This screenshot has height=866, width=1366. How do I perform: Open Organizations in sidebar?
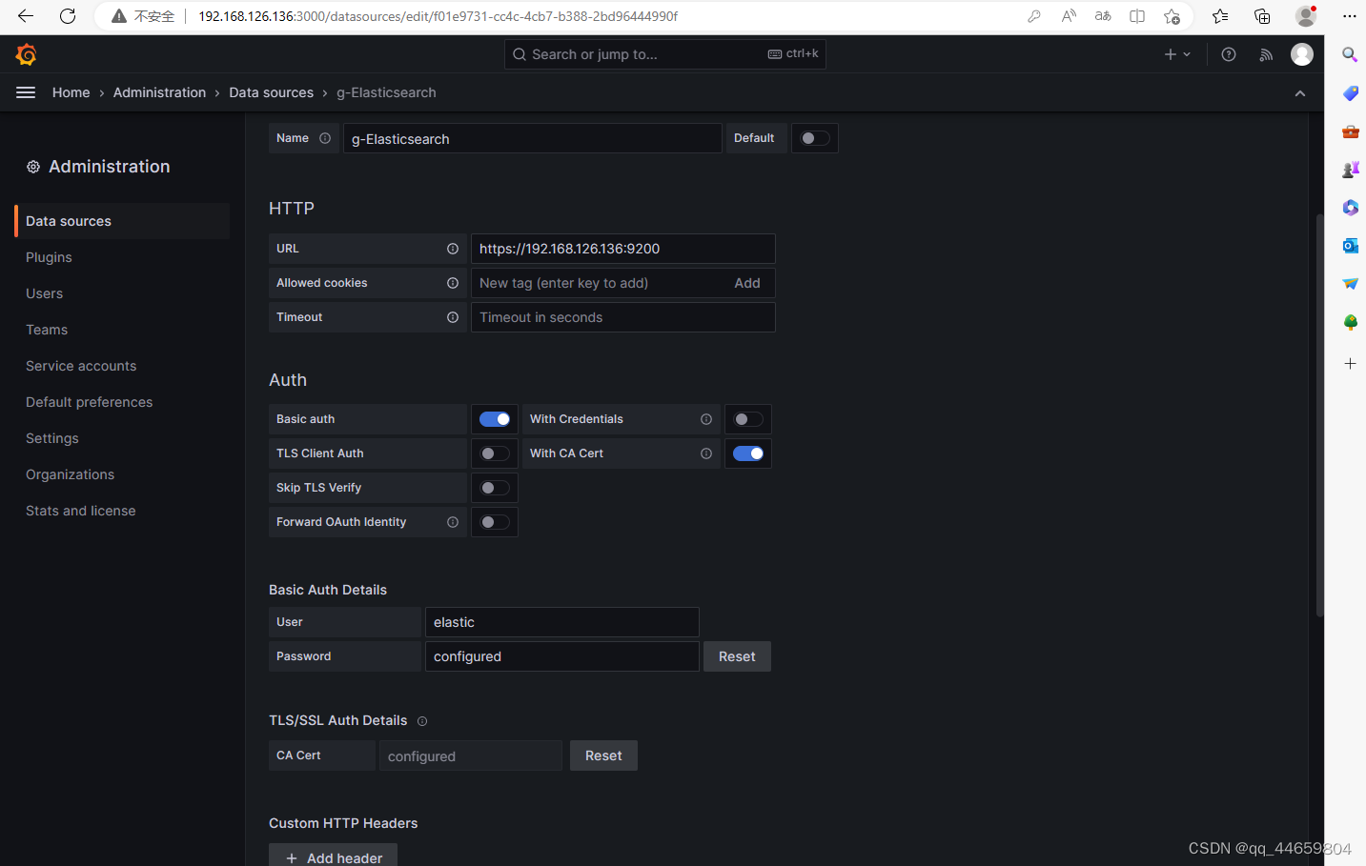pos(70,474)
